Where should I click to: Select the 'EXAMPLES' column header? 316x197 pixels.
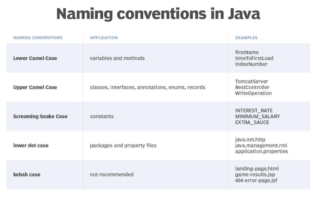(246, 38)
